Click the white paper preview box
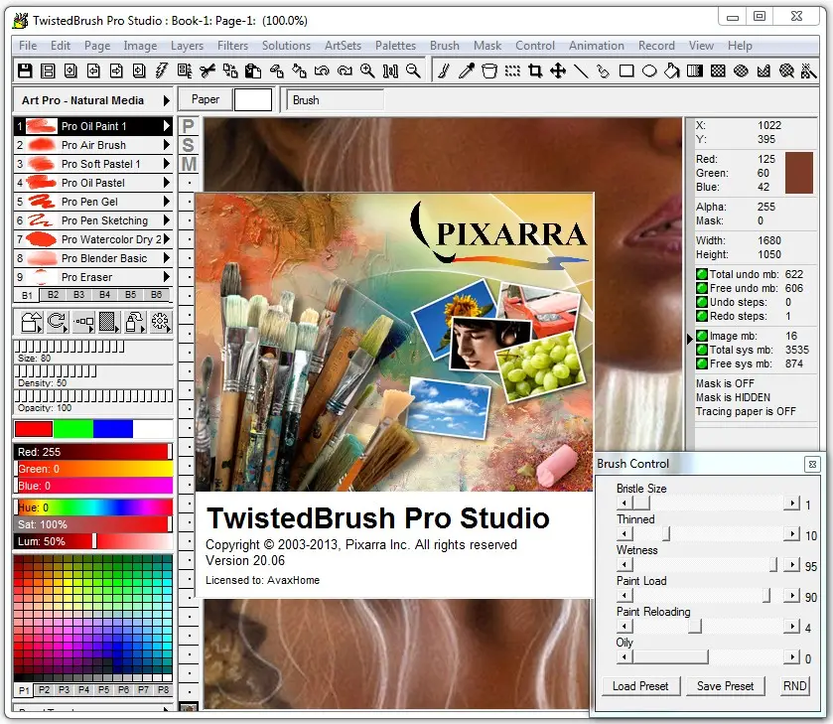This screenshot has height=724, width=833. pyautogui.click(x=253, y=99)
